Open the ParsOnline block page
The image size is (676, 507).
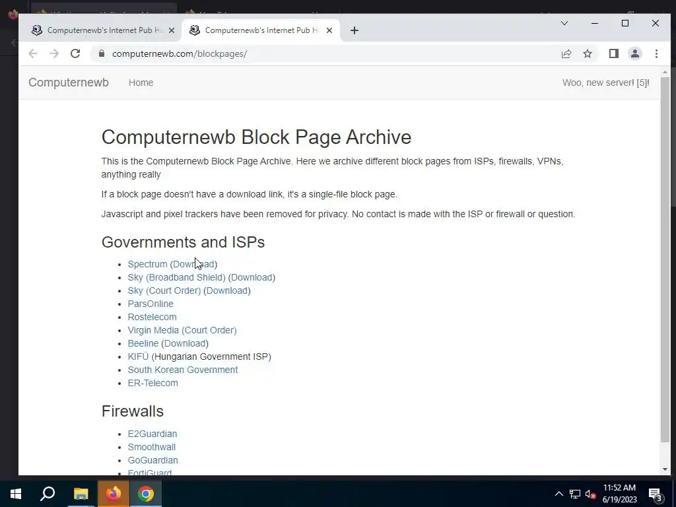[x=151, y=304]
